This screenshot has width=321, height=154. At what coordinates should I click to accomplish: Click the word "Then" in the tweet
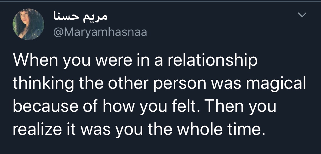click(224, 106)
